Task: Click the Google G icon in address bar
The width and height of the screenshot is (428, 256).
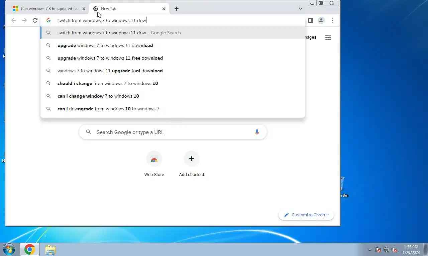Action: (48, 20)
